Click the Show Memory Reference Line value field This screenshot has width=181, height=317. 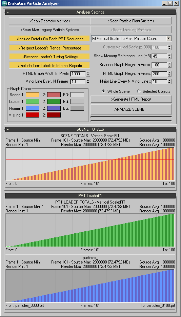[x=159, y=56]
